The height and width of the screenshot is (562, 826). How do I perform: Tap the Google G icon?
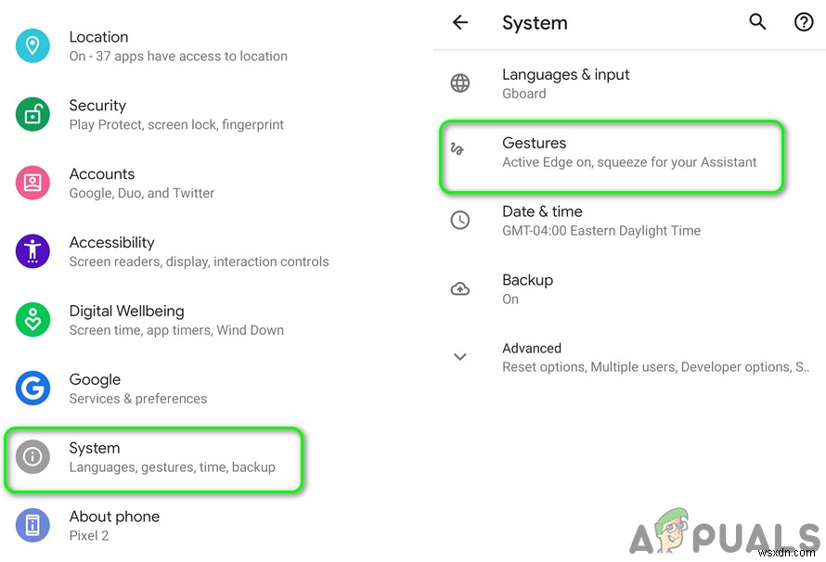pyautogui.click(x=32, y=389)
